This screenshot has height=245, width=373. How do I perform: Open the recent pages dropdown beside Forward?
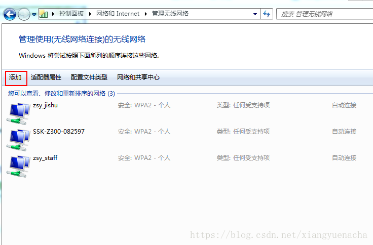pyautogui.click(x=34, y=15)
